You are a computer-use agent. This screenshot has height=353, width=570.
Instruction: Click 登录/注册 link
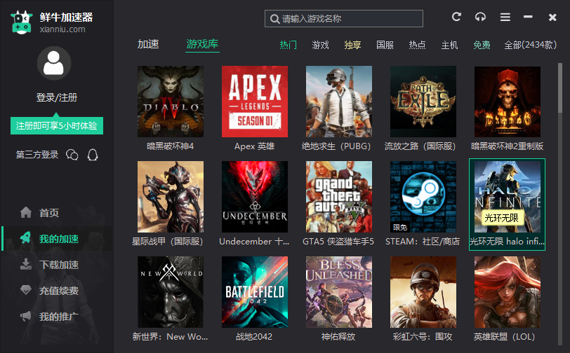point(57,97)
